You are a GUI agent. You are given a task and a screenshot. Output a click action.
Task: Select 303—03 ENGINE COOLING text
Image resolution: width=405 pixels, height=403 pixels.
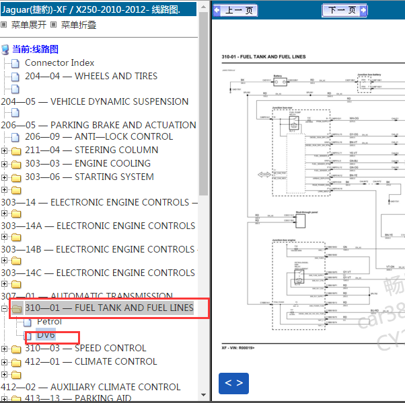pyautogui.click(x=87, y=163)
